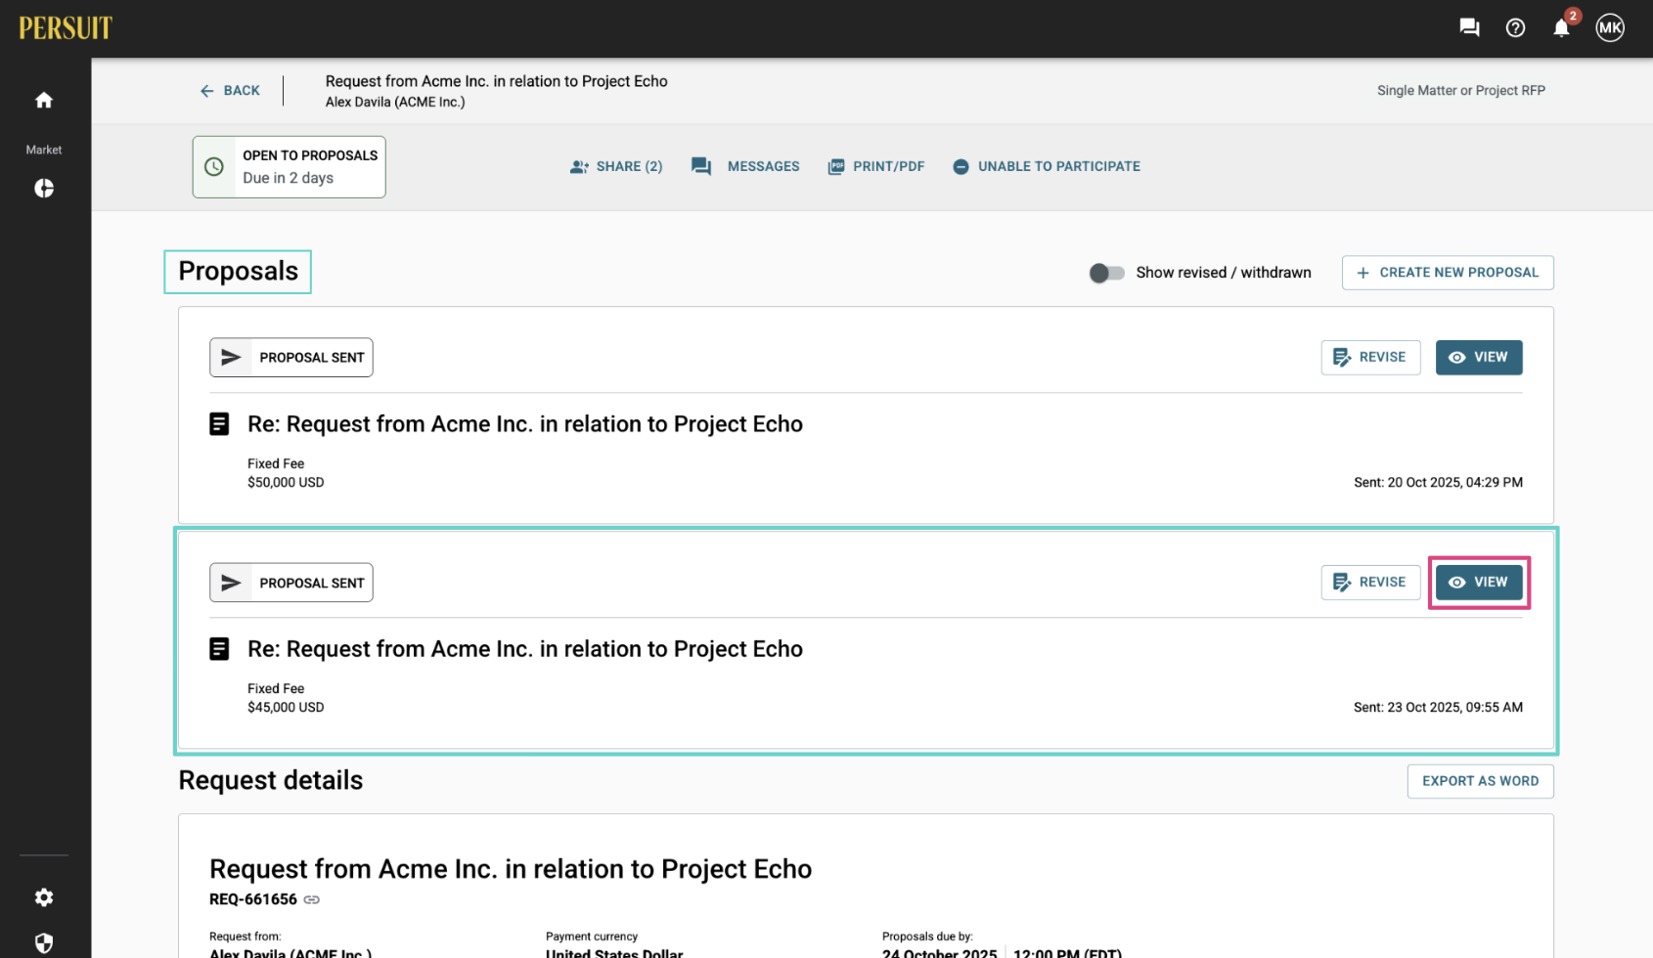This screenshot has height=958, width=1653.
Task: Click request title in Request details card
Action: (x=511, y=869)
